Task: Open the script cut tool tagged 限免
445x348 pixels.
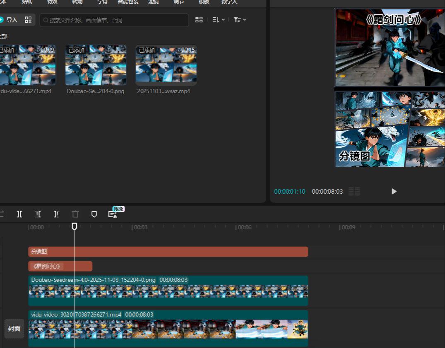Action: click(x=112, y=214)
